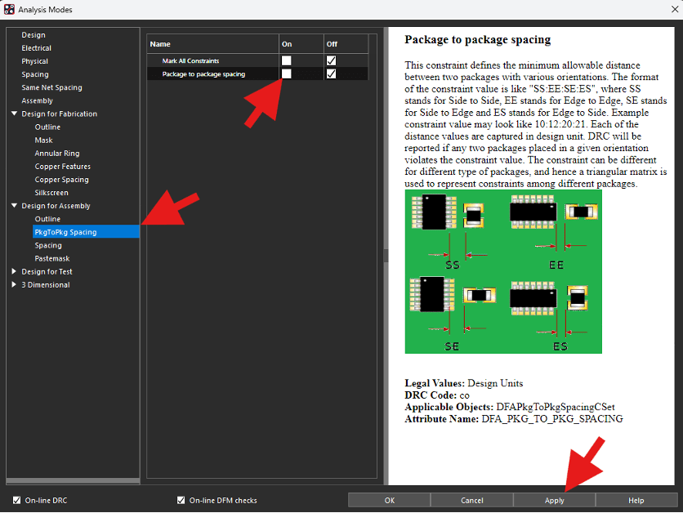
Task: Click the OK button
Action: coord(390,501)
